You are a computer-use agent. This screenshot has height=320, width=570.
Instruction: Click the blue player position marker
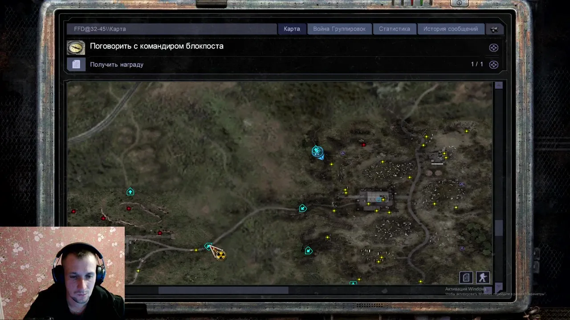tap(318, 152)
